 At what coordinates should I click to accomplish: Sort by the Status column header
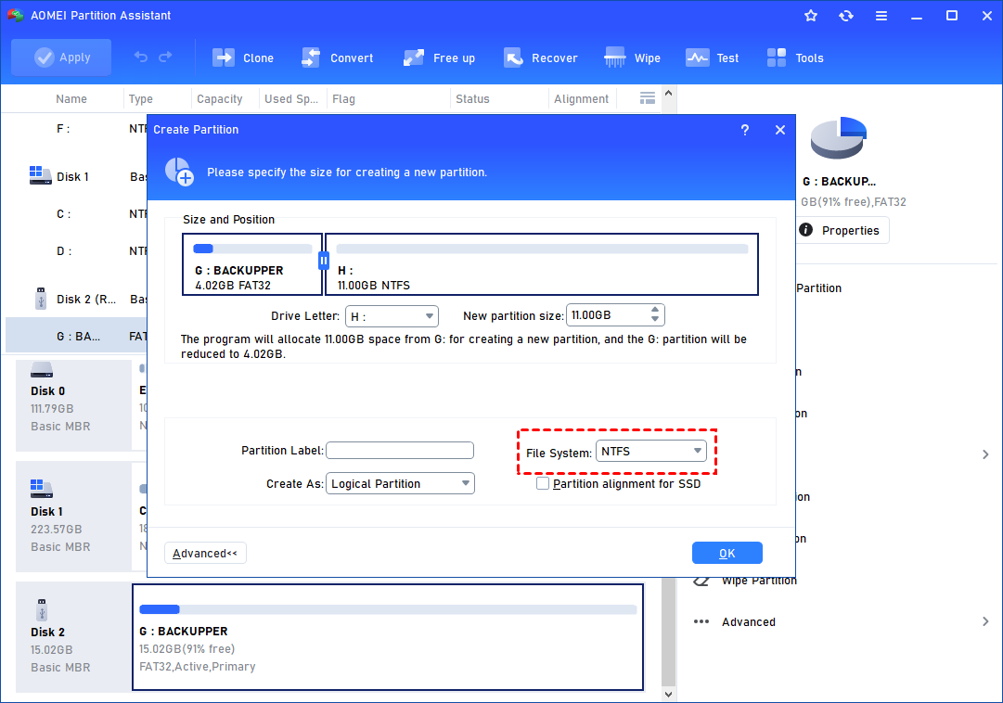tap(472, 99)
